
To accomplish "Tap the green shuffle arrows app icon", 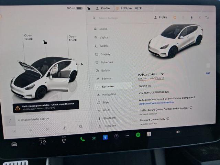I will [94, 138].
